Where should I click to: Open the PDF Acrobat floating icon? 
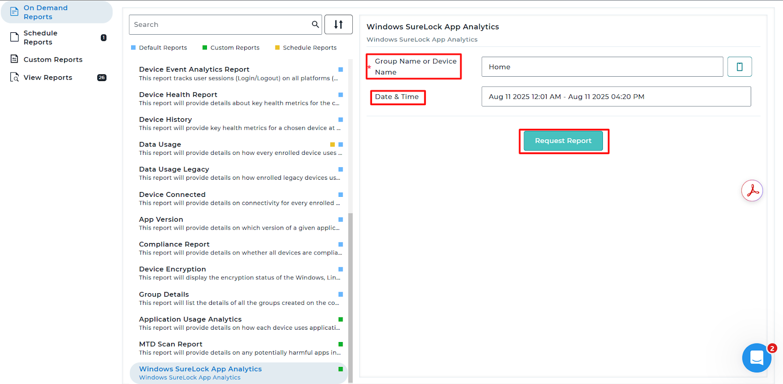point(752,191)
